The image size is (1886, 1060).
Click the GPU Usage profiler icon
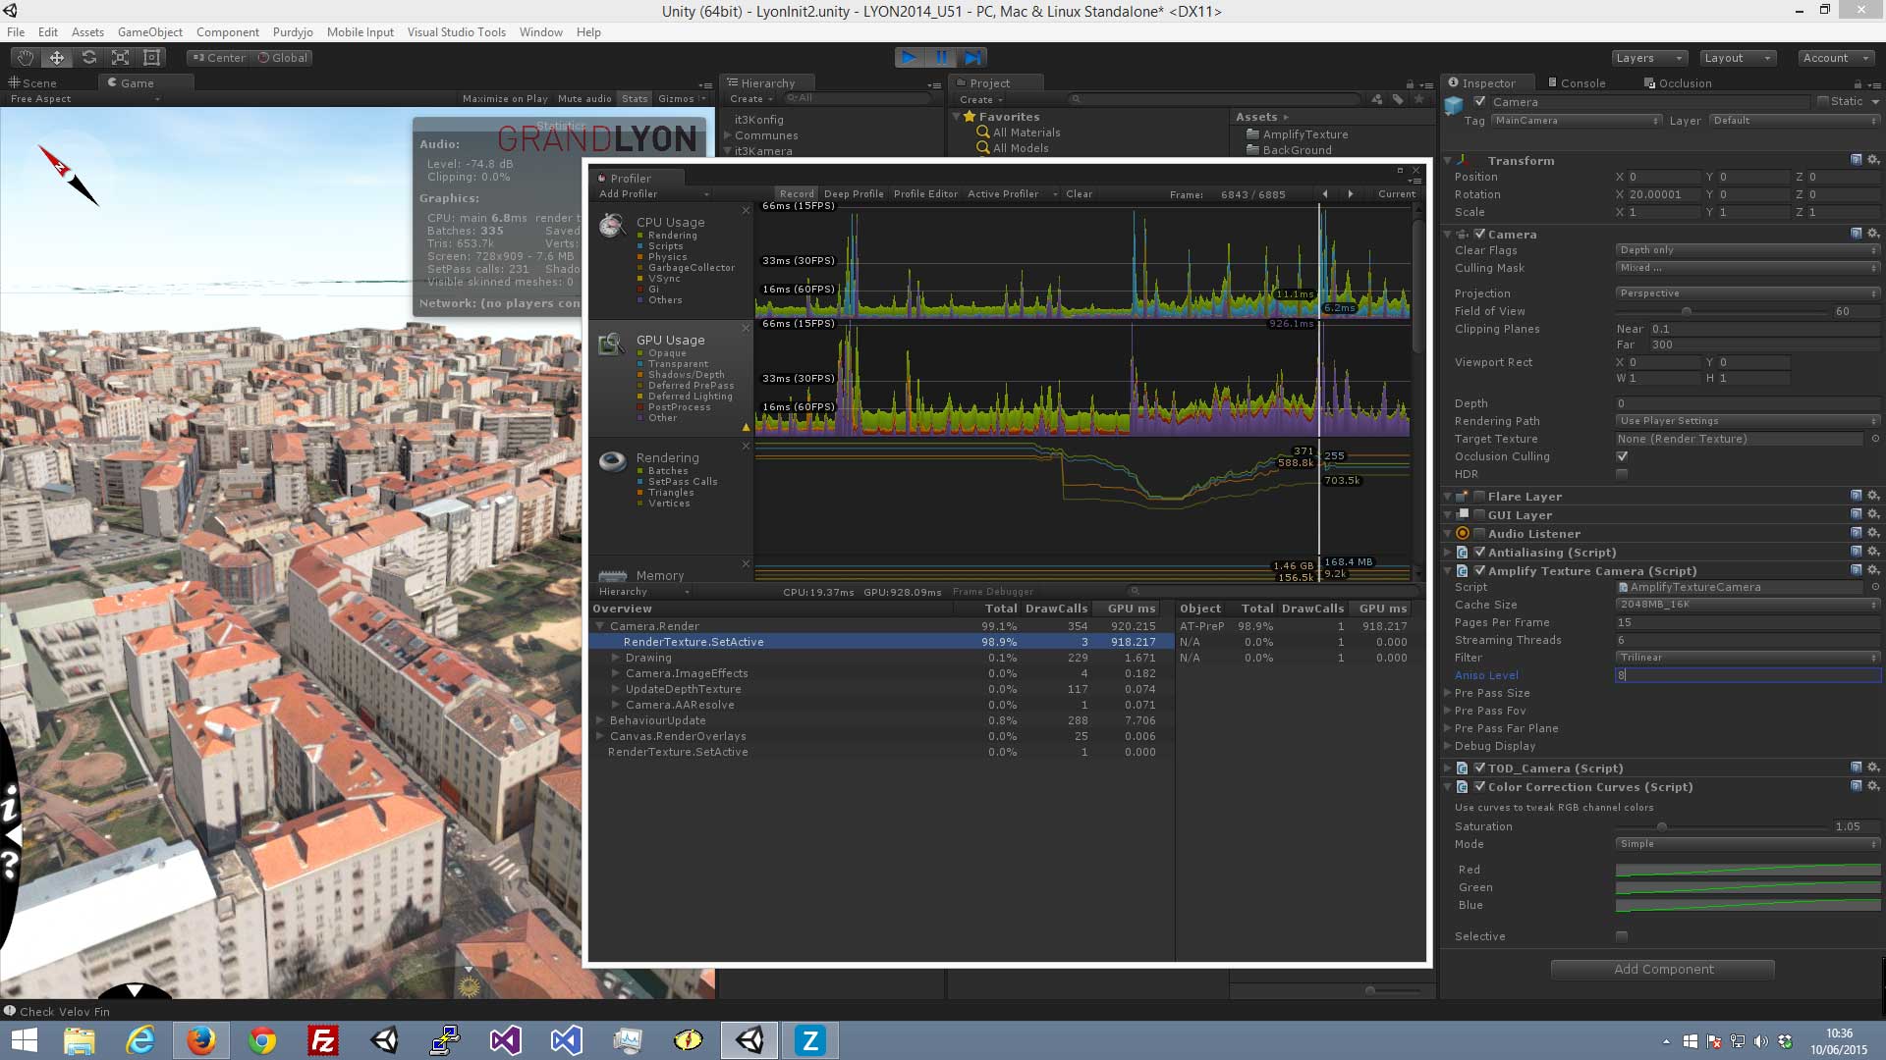coord(612,344)
